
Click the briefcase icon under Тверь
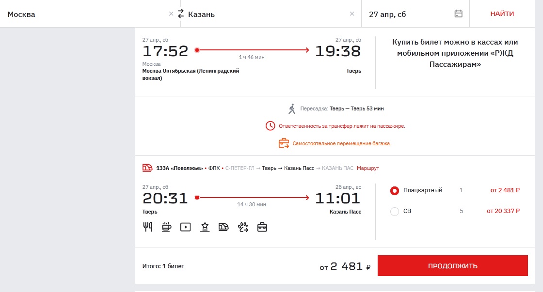[x=262, y=227]
